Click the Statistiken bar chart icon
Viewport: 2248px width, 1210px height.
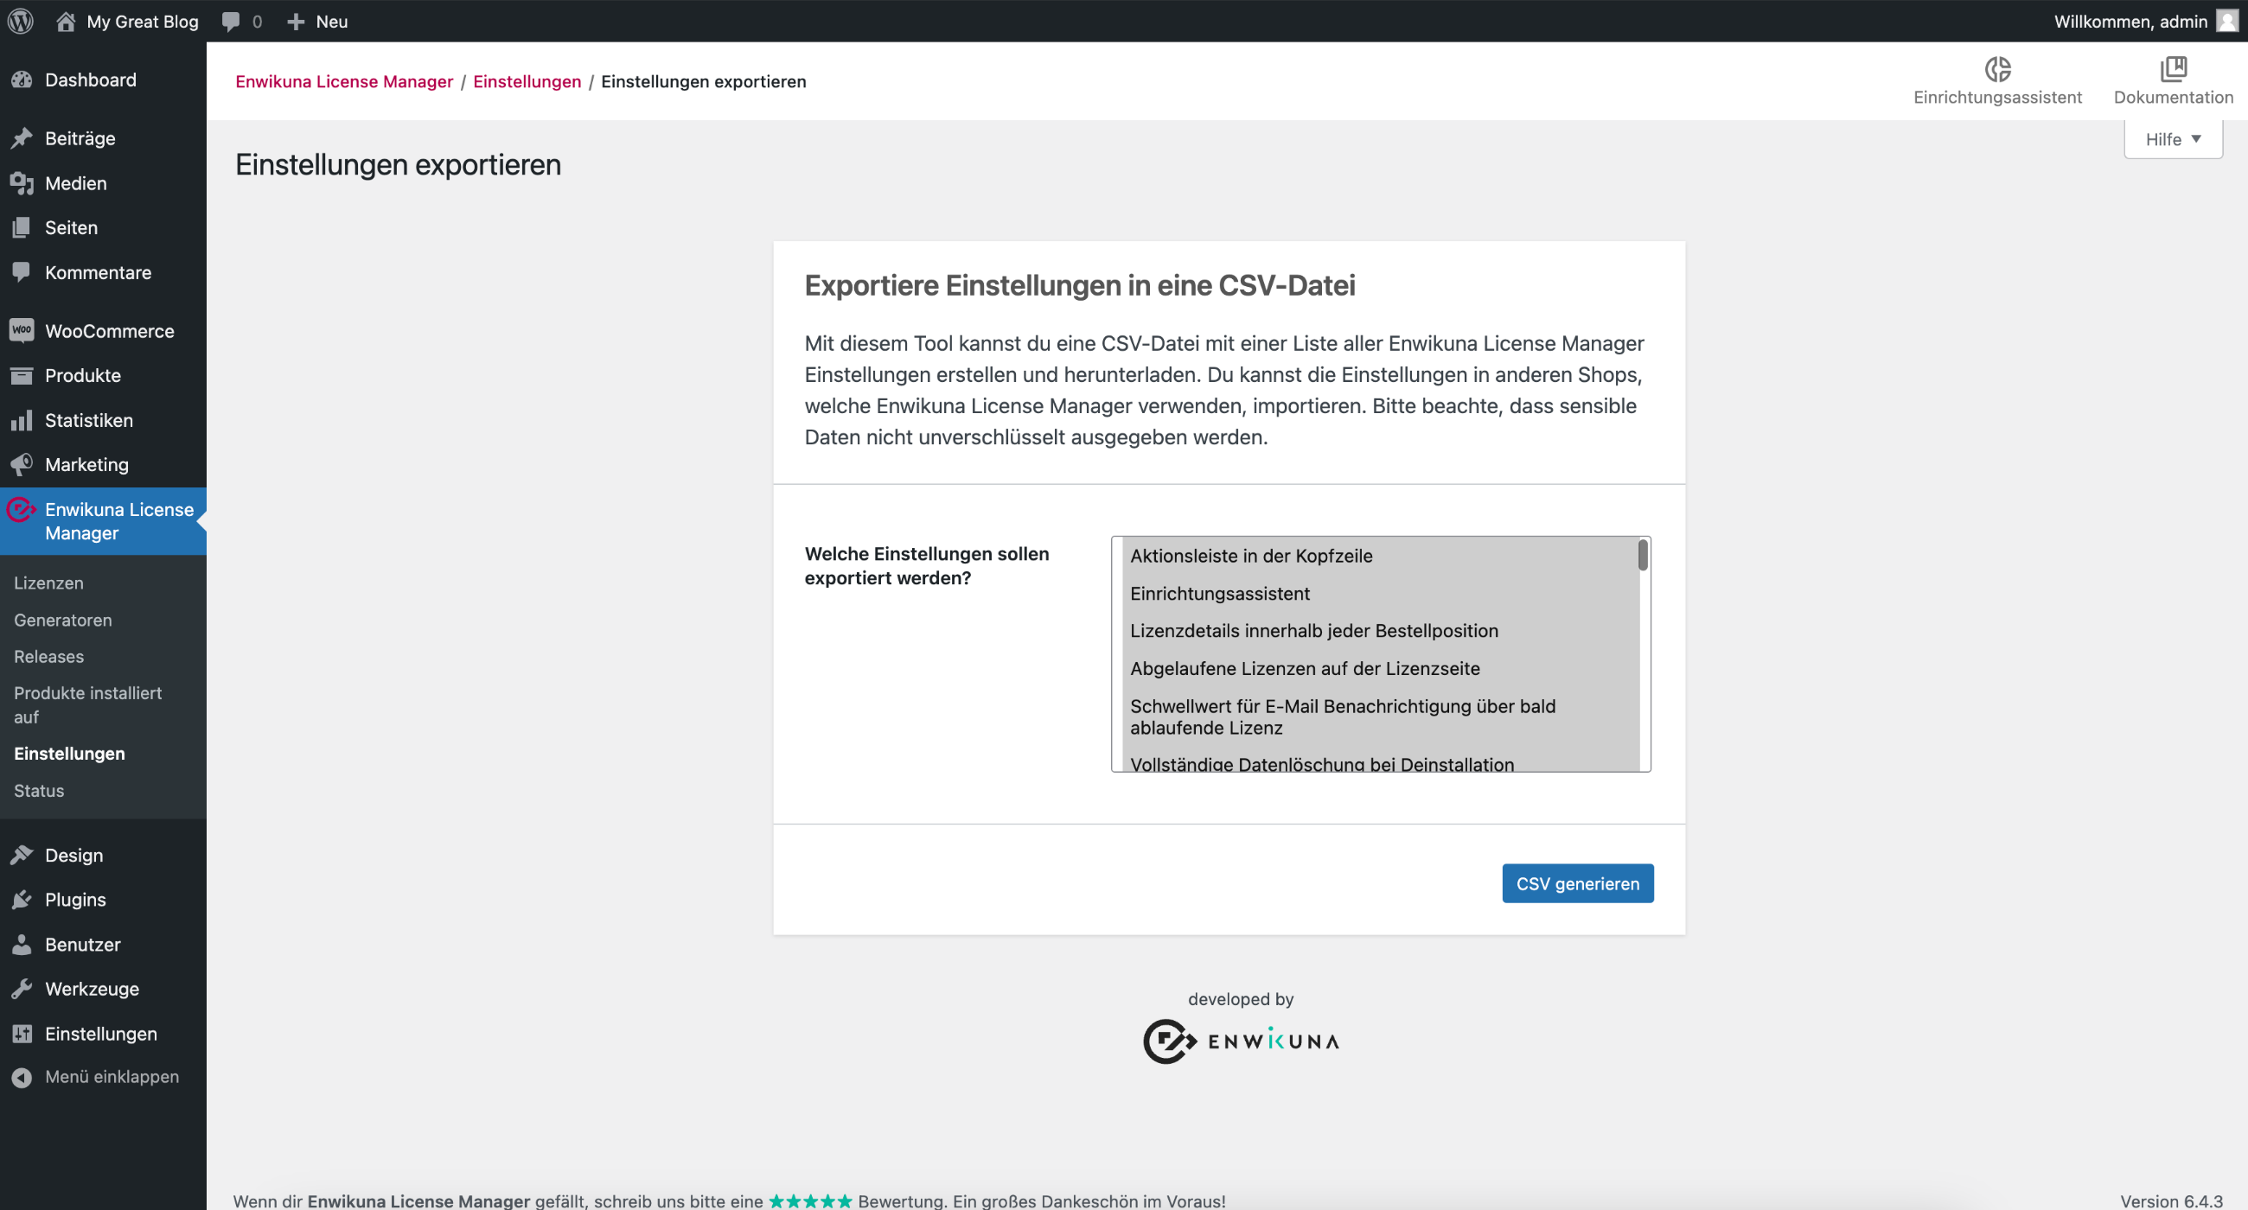pos(22,421)
